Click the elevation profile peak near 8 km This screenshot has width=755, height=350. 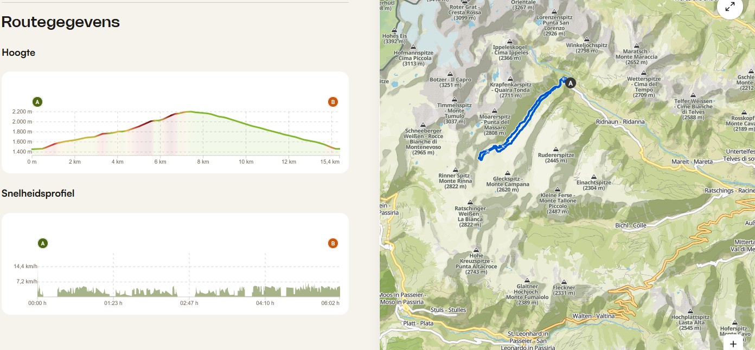190,112
